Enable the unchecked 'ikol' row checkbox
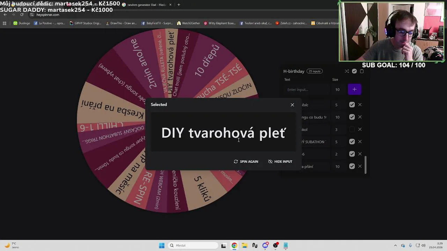This screenshot has width=447, height=251. tap(352, 129)
